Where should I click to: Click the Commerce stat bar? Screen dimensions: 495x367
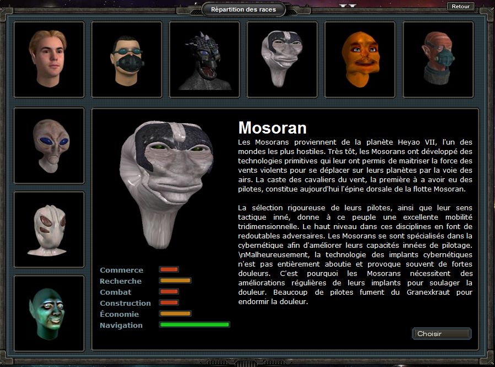pyautogui.click(x=169, y=269)
